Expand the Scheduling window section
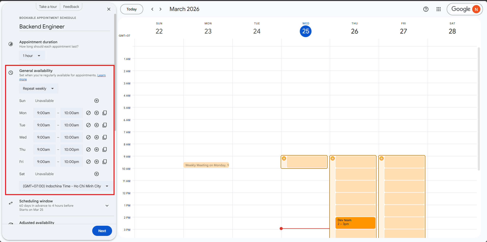487x242 pixels. point(107,205)
